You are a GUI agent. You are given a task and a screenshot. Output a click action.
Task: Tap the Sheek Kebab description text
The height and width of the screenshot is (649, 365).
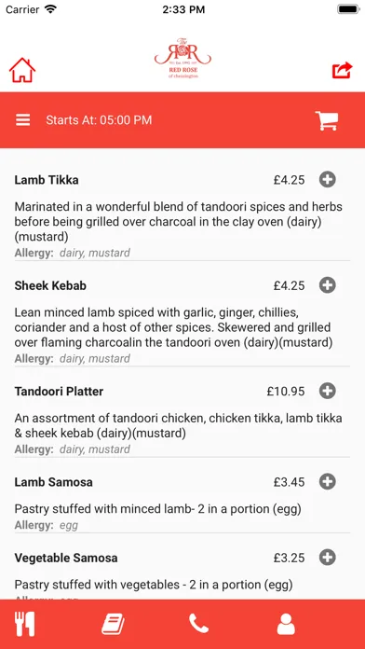173,327
